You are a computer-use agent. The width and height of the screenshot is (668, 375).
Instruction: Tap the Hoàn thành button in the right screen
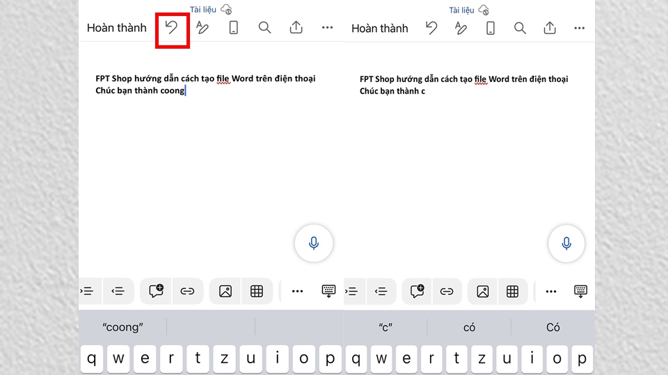coord(380,29)
